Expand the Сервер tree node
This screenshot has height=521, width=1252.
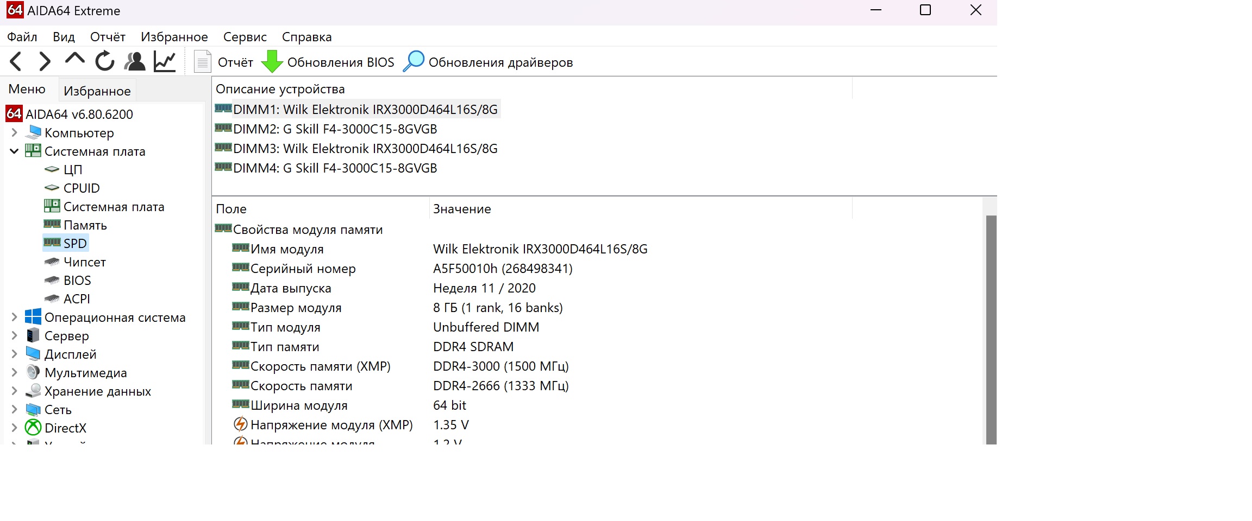click(x=14, y=335)
